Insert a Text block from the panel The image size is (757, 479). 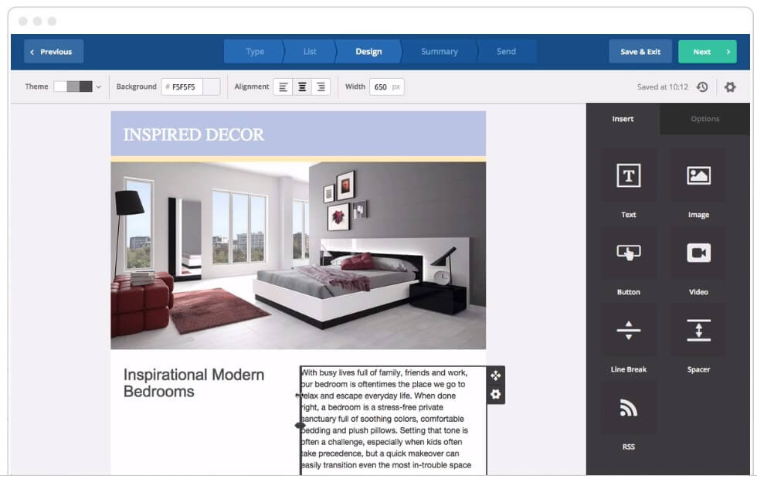coord(628,175)
